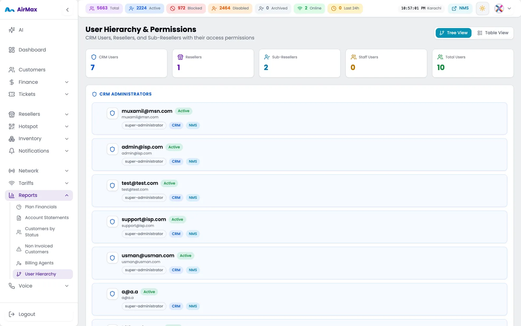Click the Network radio icon
Image resolution: width=521 pixels, height=326 pixels.
(x=12, y=171)
